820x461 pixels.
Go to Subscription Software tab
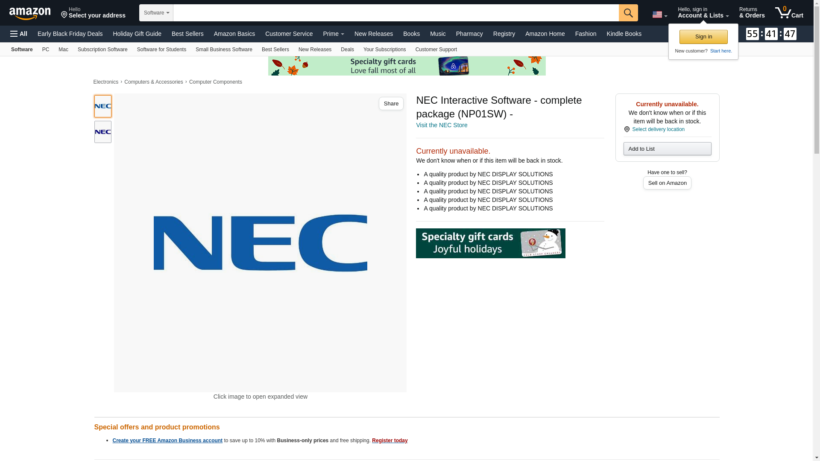[102, 50]
